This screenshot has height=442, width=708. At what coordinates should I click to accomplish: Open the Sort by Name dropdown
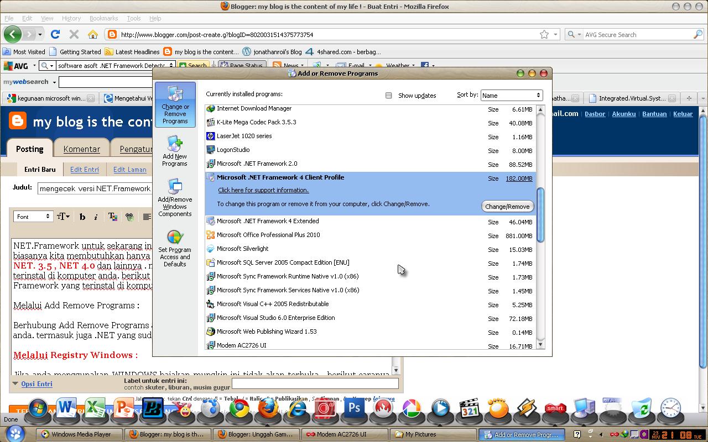[511, 95]
